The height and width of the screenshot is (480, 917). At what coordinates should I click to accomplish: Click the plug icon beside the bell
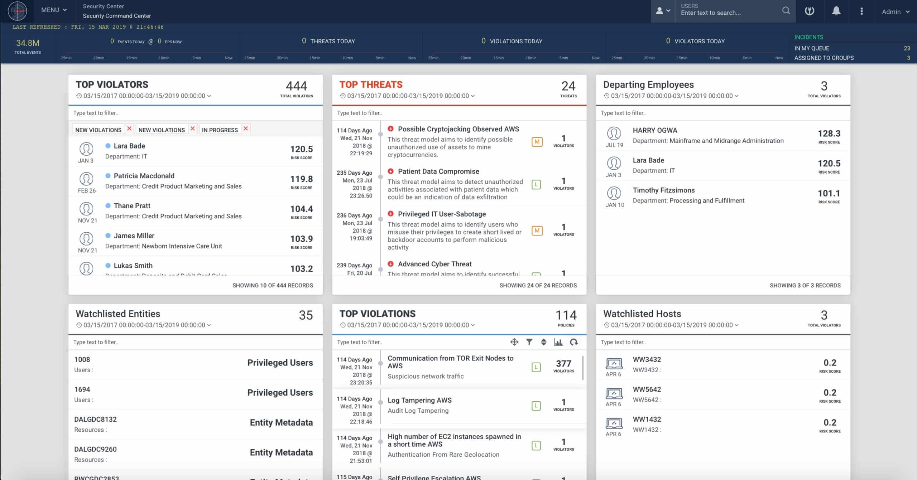(x=810, y=11)
